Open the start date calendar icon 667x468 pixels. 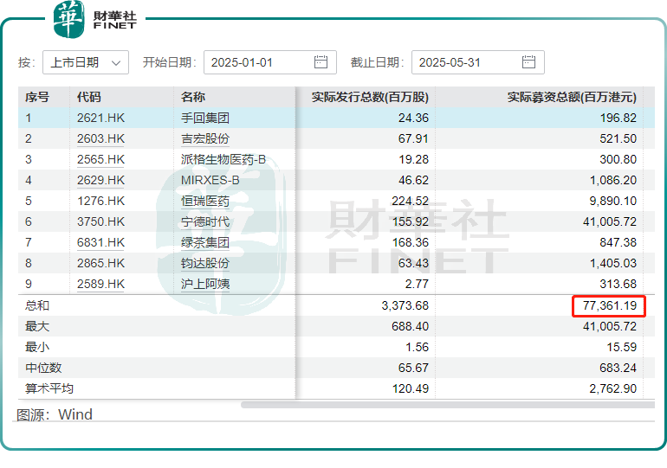[x=321, y=62]
